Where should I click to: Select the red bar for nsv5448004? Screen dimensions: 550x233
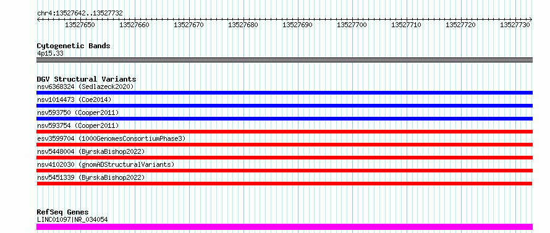(x=284, y=158)
